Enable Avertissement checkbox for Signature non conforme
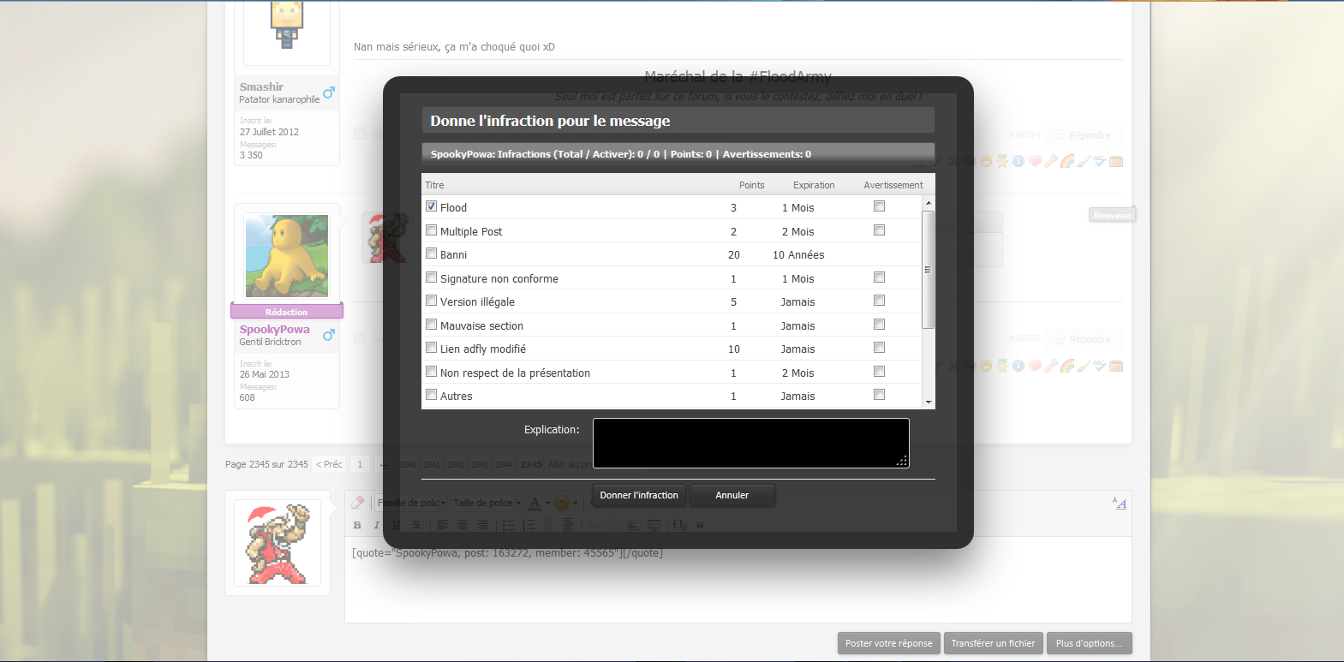This screenshot has width=1344, height=662. 879,277
